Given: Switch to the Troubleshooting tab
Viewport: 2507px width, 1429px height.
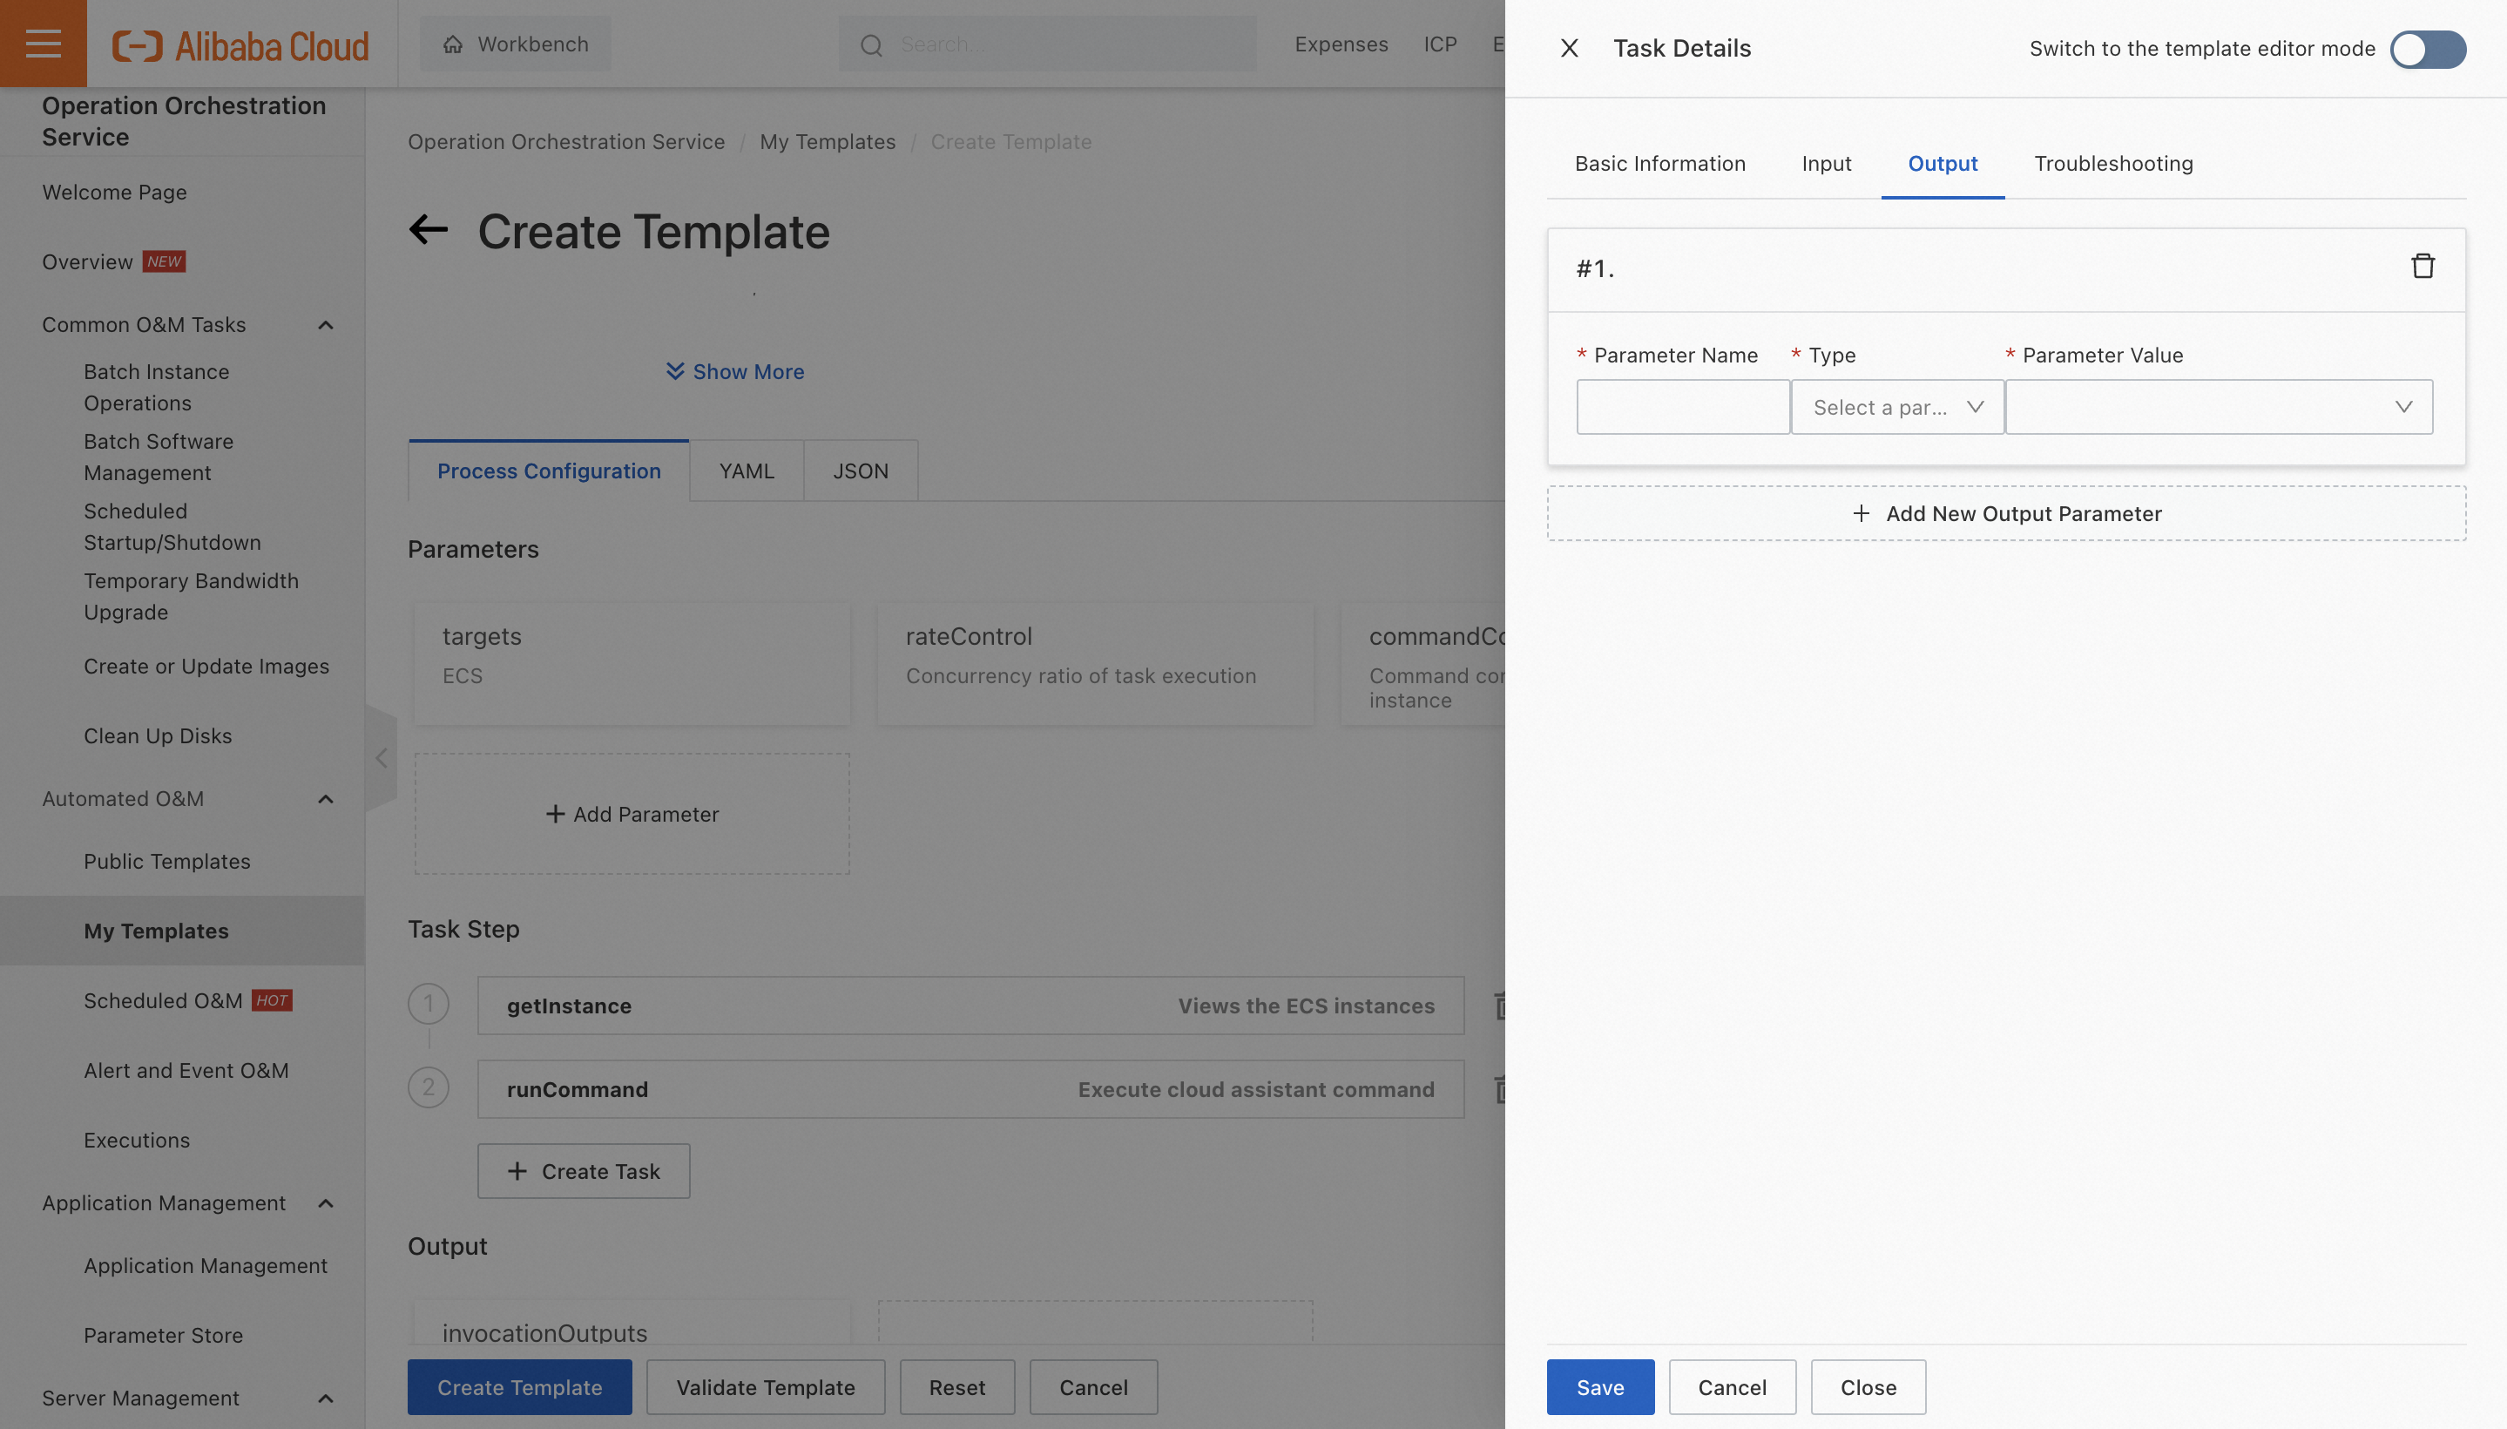Looking at the screenshot, I should pos(2112,164).
